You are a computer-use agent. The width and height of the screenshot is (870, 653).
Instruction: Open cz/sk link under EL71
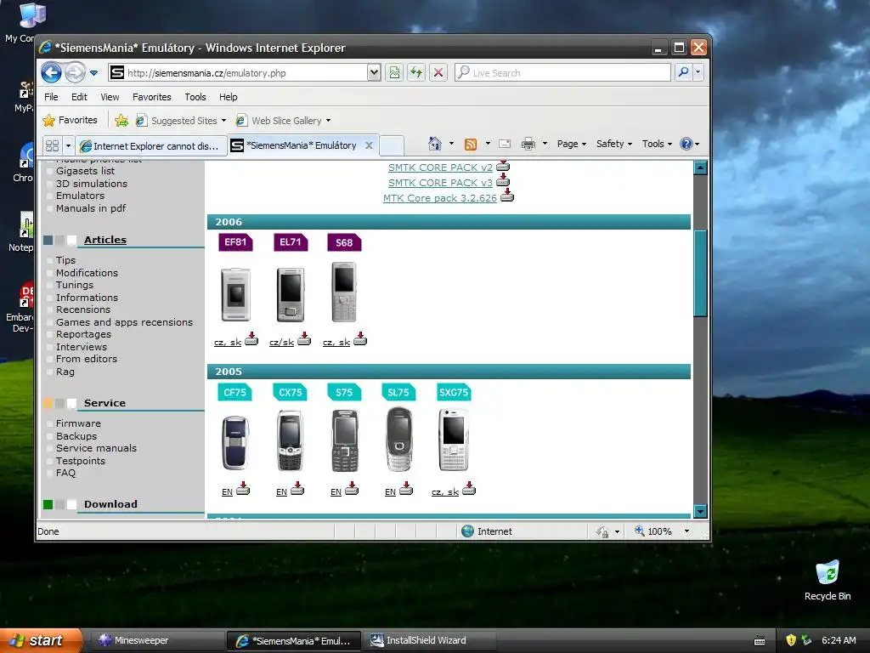(281, 343)
